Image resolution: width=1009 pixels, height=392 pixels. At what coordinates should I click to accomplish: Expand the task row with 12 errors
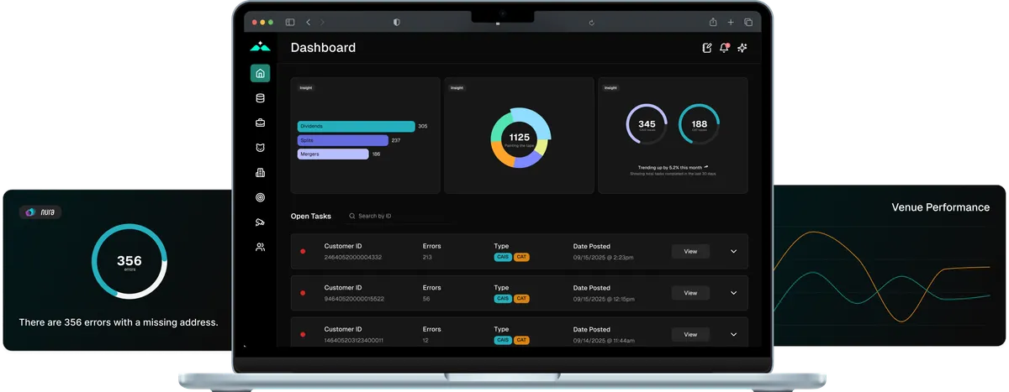click(733, 334)
